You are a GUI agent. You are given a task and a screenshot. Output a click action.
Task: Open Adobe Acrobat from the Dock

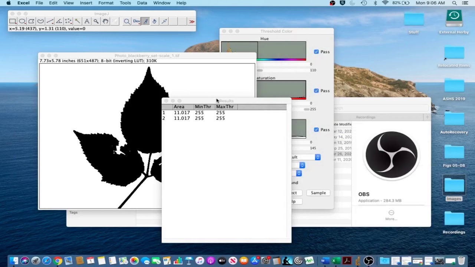coord(347,261)
